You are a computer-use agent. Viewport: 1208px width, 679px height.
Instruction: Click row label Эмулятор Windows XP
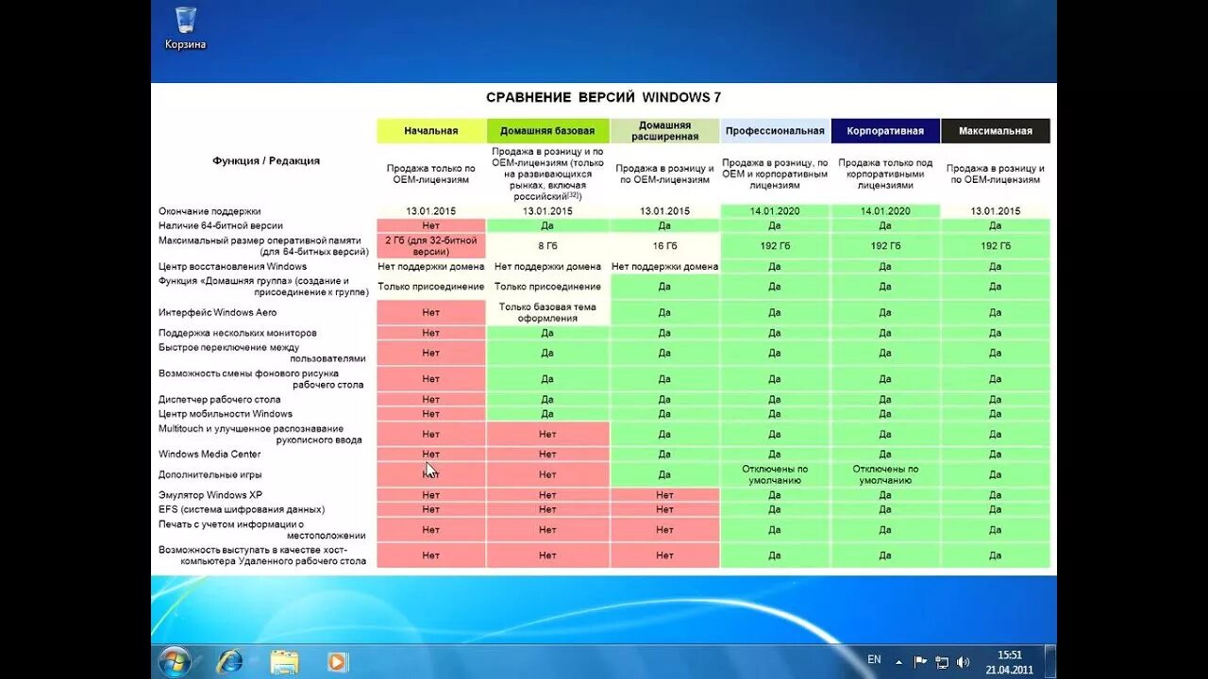click(210, 495)
